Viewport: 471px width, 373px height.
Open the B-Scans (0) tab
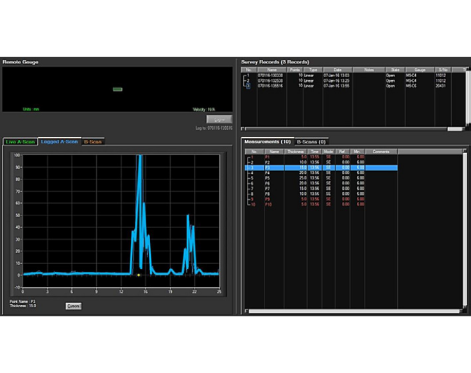311,141
